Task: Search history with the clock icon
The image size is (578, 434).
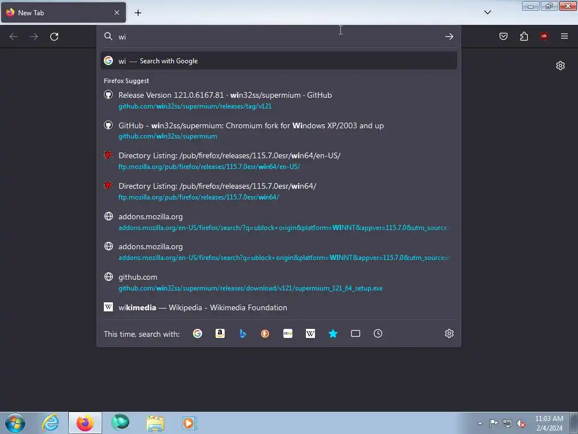Action: click(x=378, y=333)
